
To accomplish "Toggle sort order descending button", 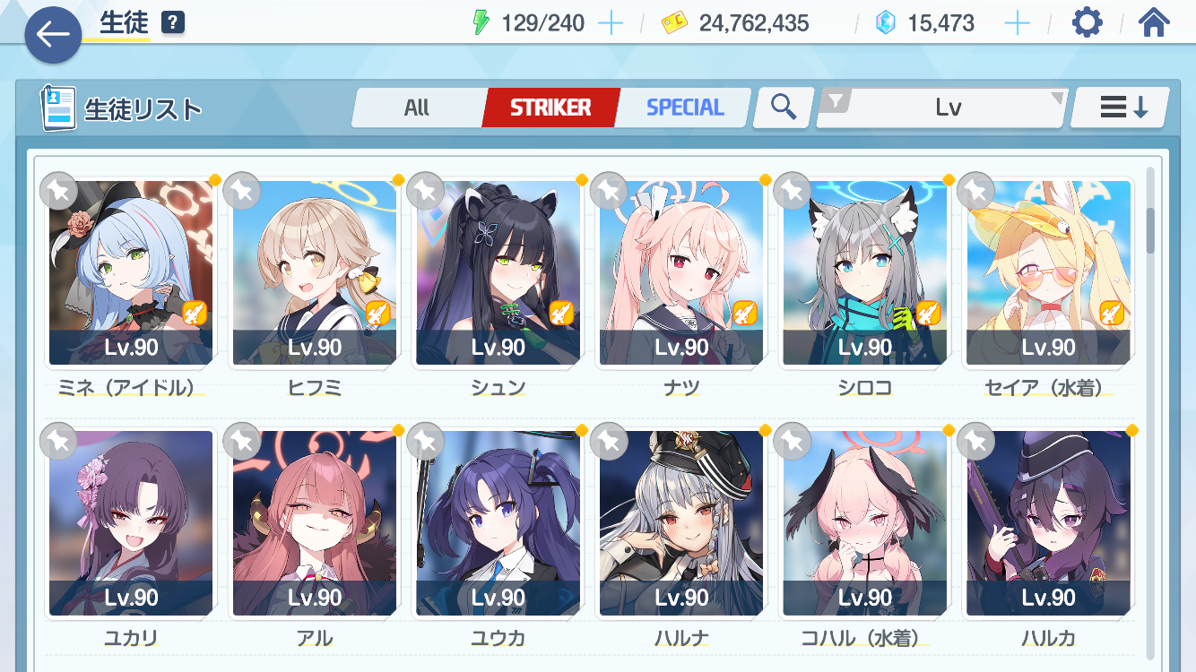I will click(1120, 108).
